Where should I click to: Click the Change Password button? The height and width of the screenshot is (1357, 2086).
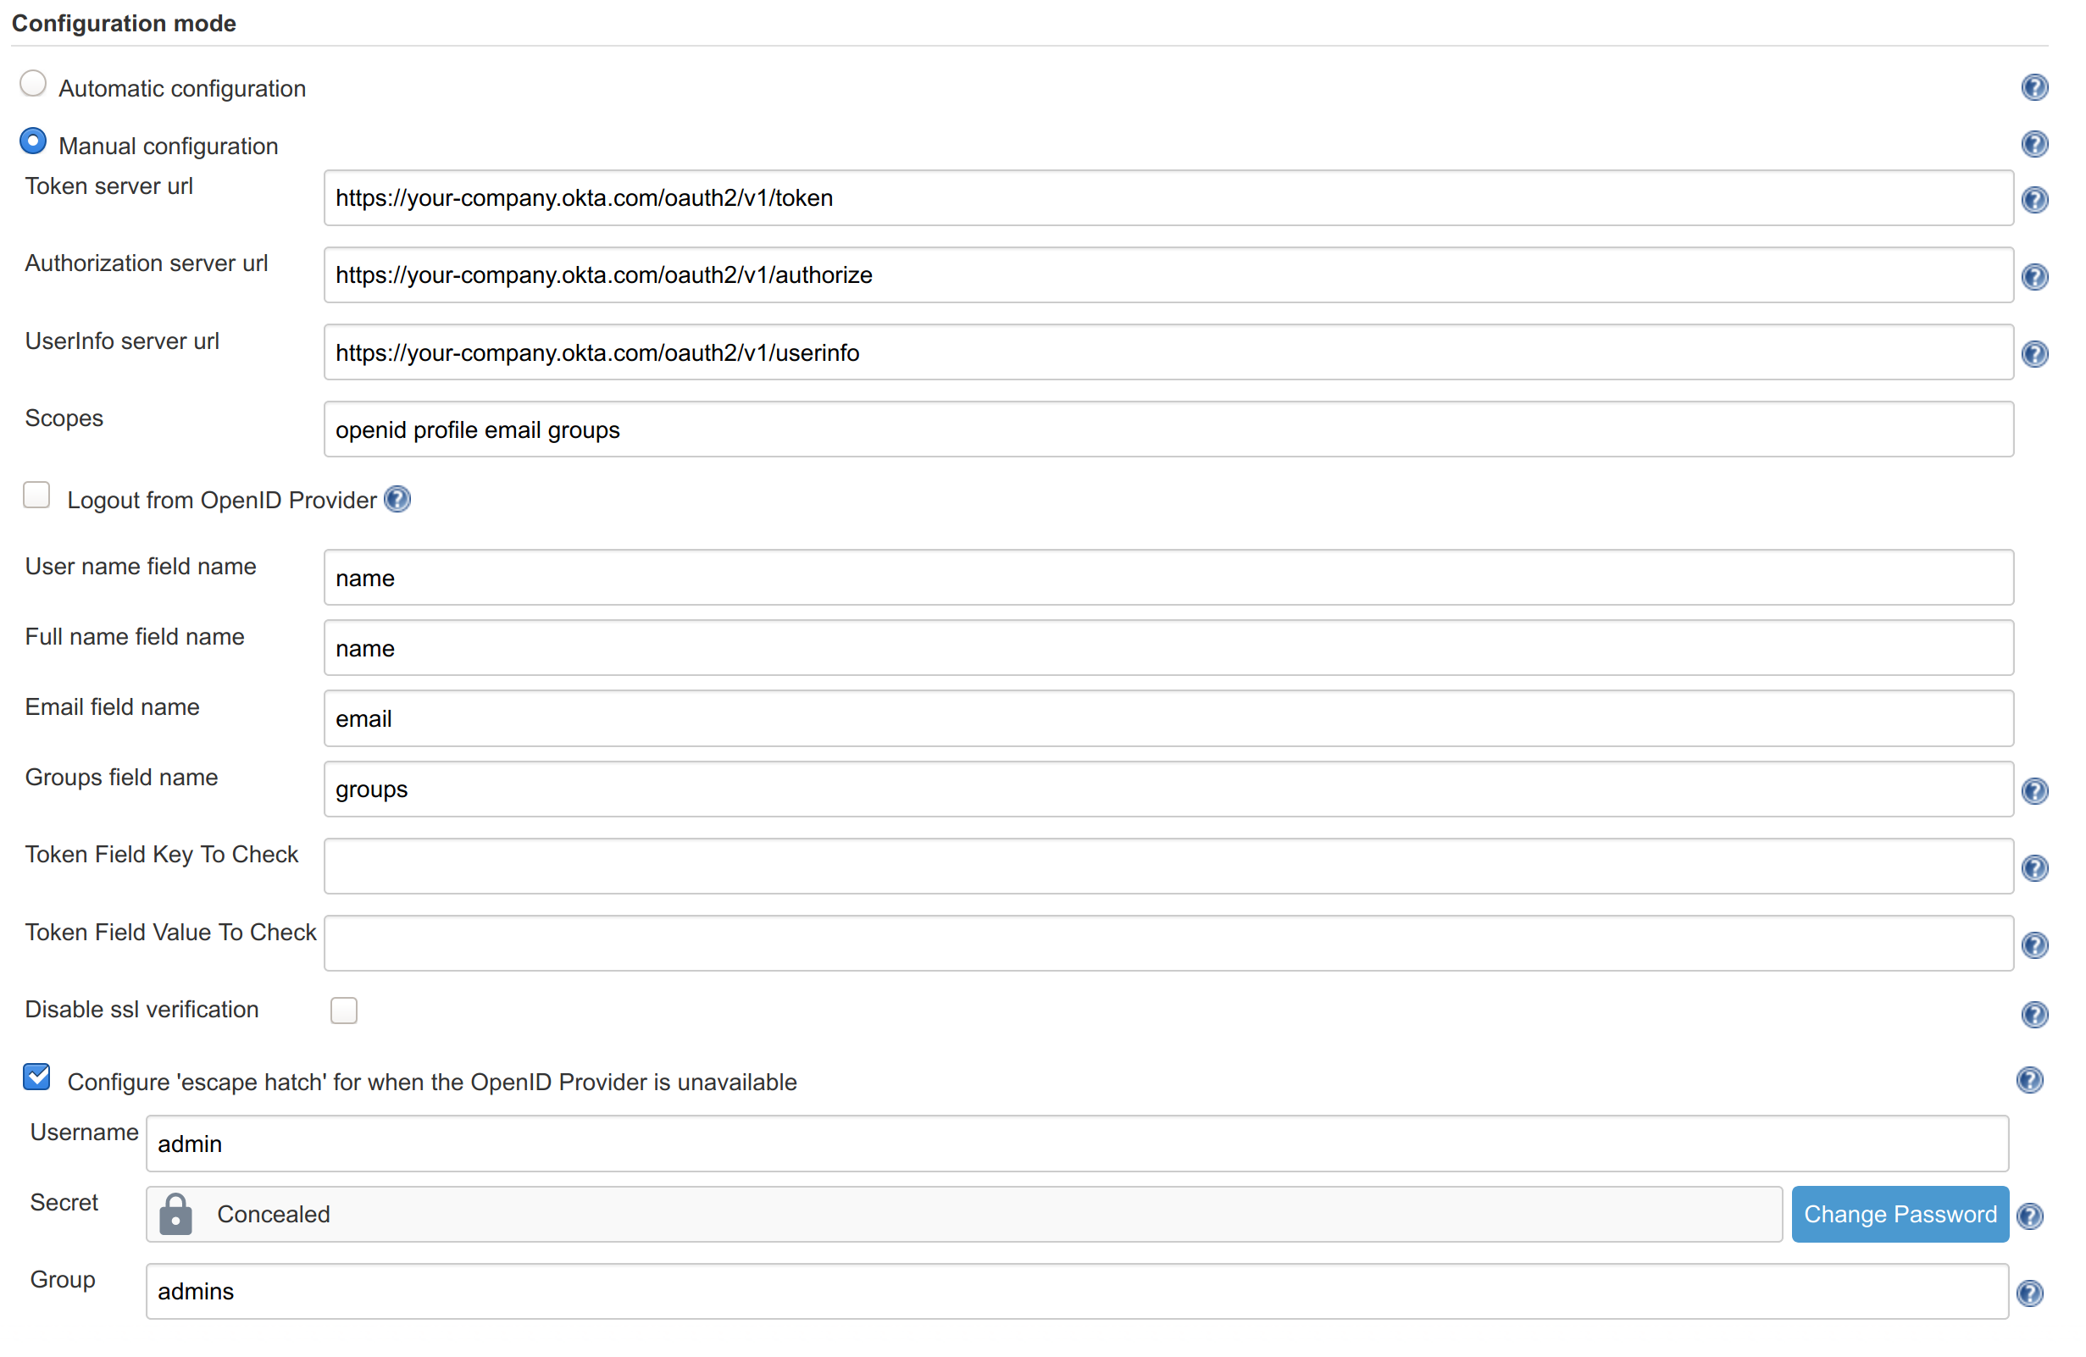(x=1900, y=1214)
